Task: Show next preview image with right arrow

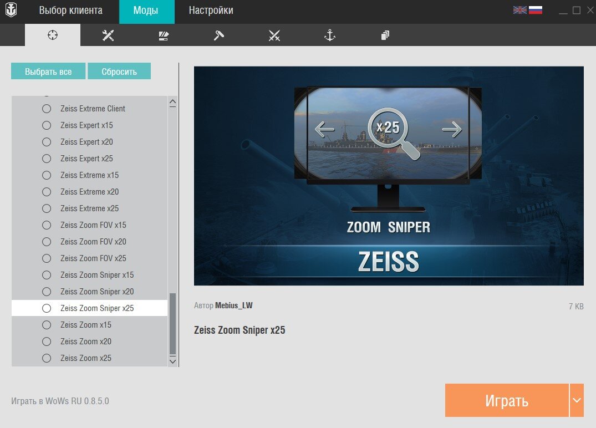Action: pyautogui.click(x=452, y=129)
